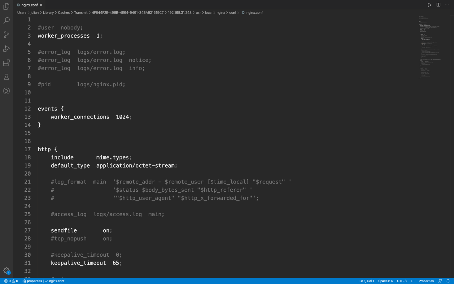Click local in the breadcrumb path
Image resolution: width=454 pixels, height=284 pixels.
pos(209,12)
